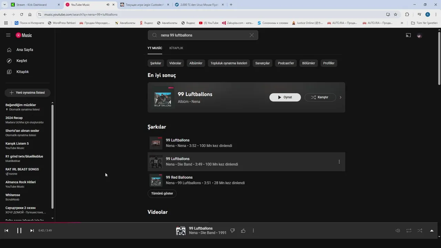Play 99 Luftballons Nena 3:52 song thumbnail
The width and height of the screenshot is (441, 248).
[156, 143]
